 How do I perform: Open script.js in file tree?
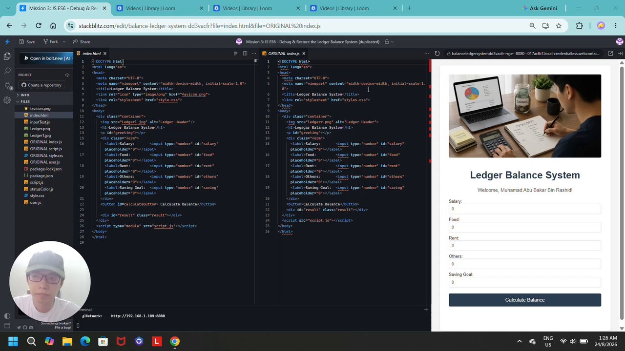[37, 182]
